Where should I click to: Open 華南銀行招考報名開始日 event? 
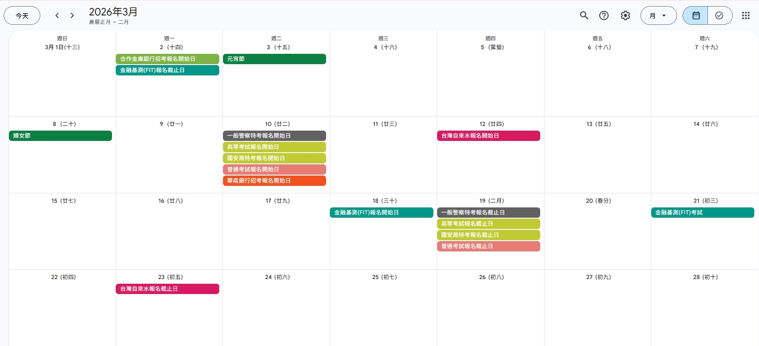[x=274, y=181]
